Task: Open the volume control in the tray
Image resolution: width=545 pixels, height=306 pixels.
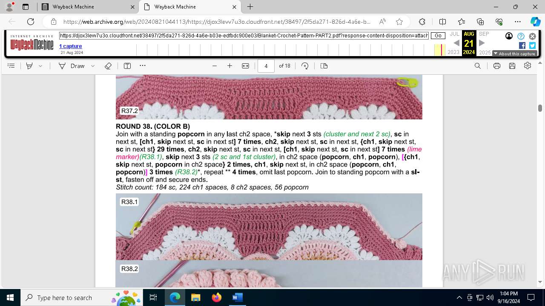Action: 490,297
